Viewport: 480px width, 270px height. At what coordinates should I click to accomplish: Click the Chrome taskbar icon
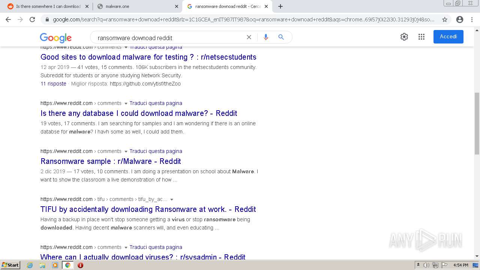(67, 265)
